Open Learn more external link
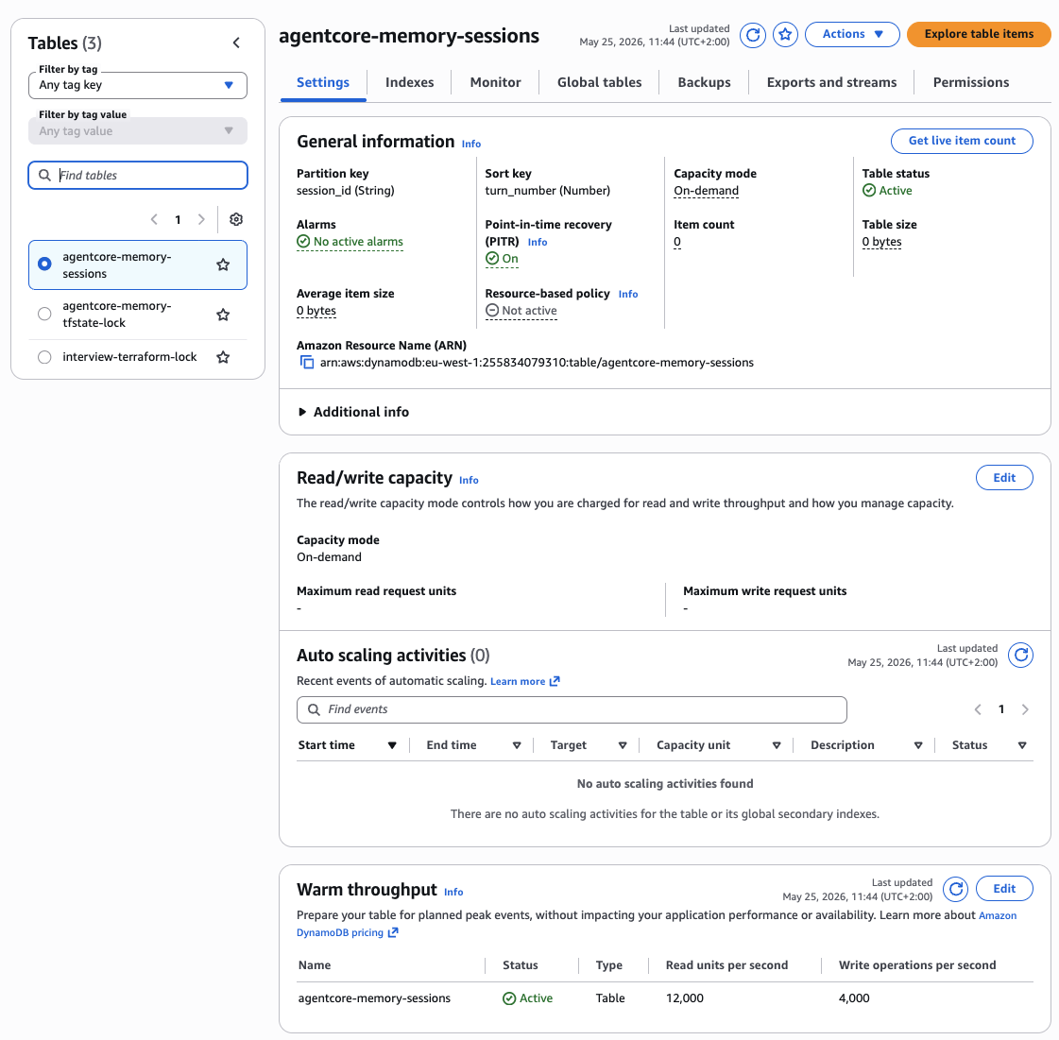 (x=524, y=681)
